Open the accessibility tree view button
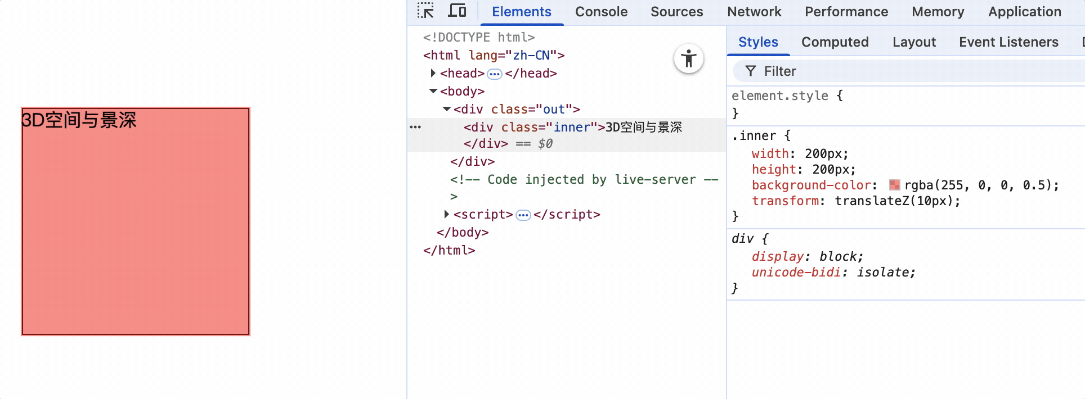 click(688, 59)
